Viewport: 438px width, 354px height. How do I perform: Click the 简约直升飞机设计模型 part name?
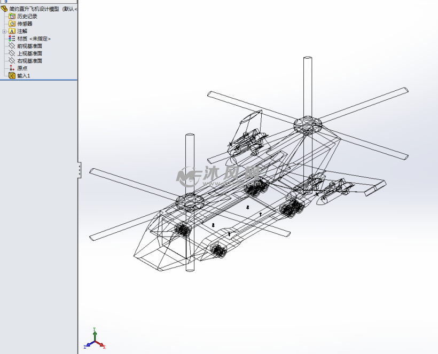[34, 9]
